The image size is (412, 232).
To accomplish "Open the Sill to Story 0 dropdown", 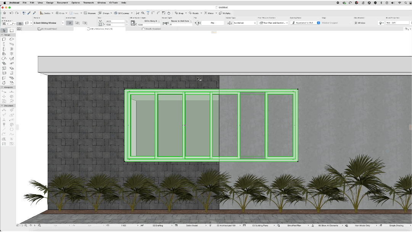I will [x=152, y=21].
